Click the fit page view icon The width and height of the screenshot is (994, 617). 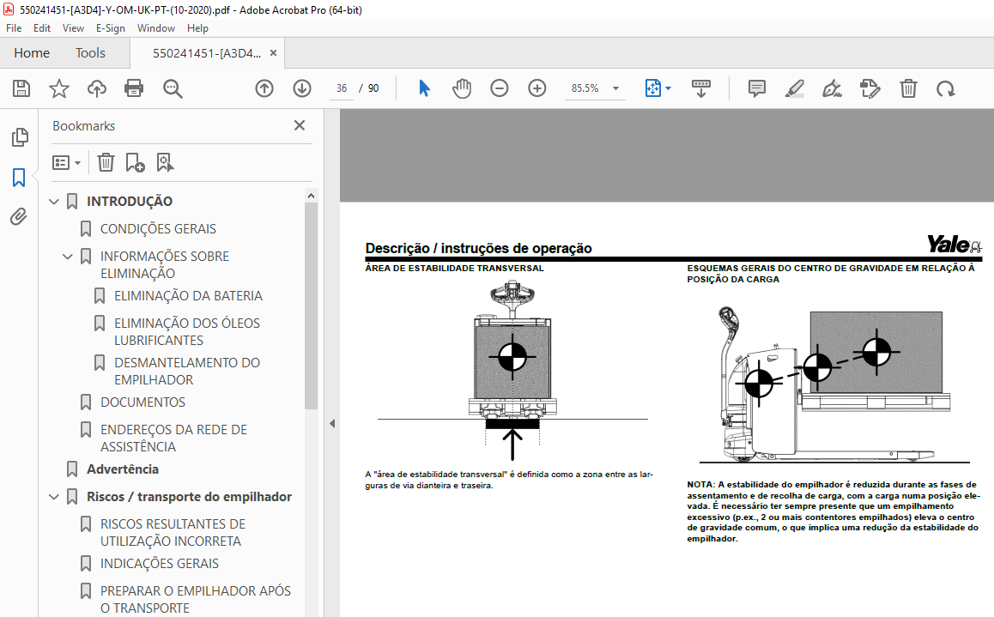point(653,88)
